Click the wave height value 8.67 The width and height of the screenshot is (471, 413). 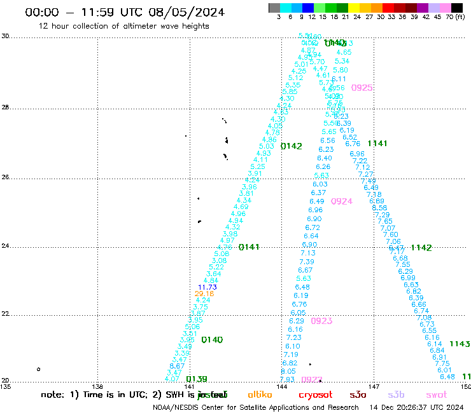pos(177,366)
